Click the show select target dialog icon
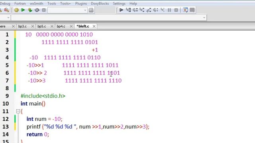 click(x=91, y=10)
